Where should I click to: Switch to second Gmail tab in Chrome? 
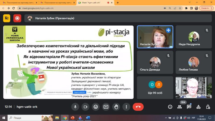click(x=58, y=3)
